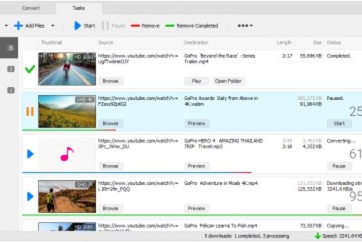Image resolution: width=362 pixels, height=242 pixels.
Task: Click Browse for Adventure in Moab task
Action: (x=111, y=208)
